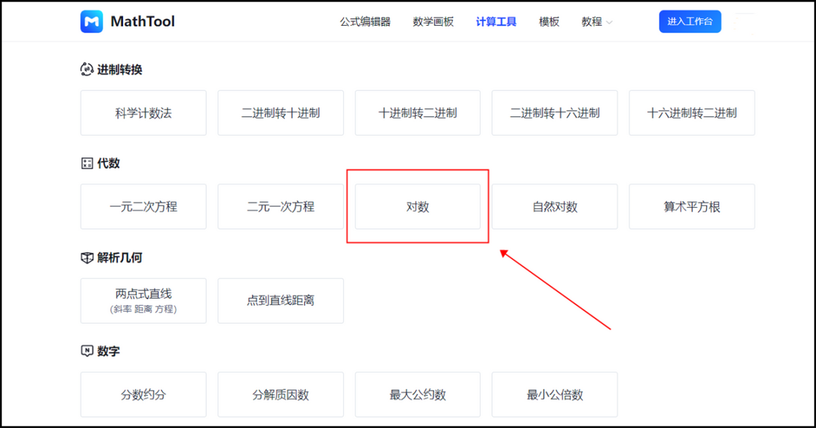816x428 pixels.
Task: Select the 对数 calculator card
Action: 418,207
